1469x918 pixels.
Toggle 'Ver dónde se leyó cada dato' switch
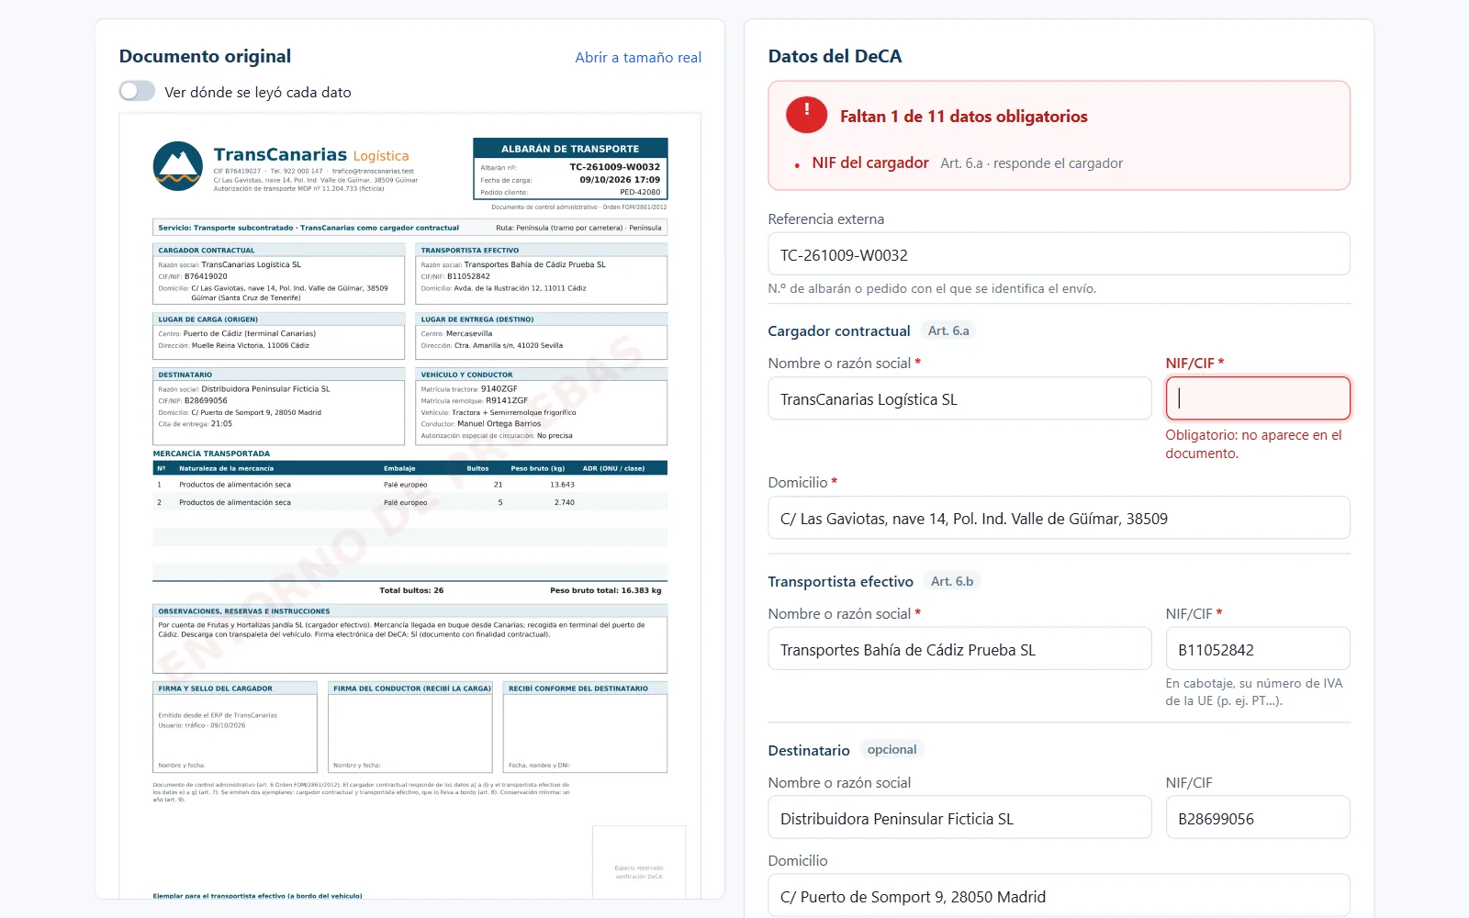[x=137, y=91]
